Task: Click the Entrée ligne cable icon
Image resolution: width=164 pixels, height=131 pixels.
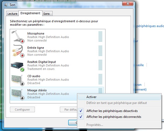Action: click(17, 51)
